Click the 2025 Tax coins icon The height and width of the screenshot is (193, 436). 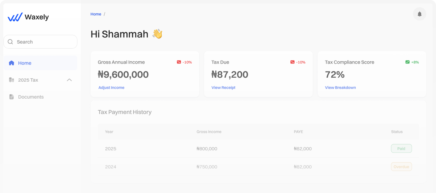12,80
